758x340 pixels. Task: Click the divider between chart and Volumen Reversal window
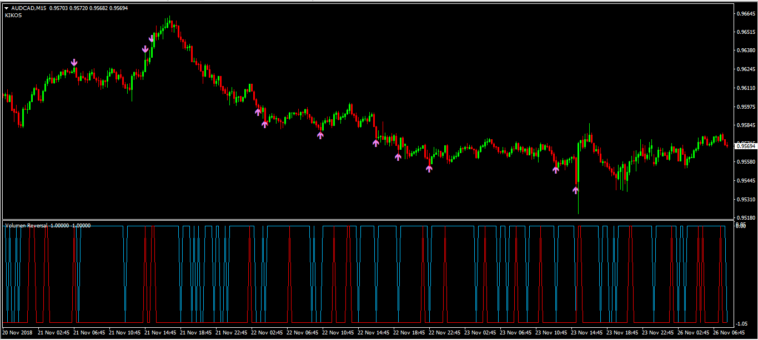click(x=367, y=220)
